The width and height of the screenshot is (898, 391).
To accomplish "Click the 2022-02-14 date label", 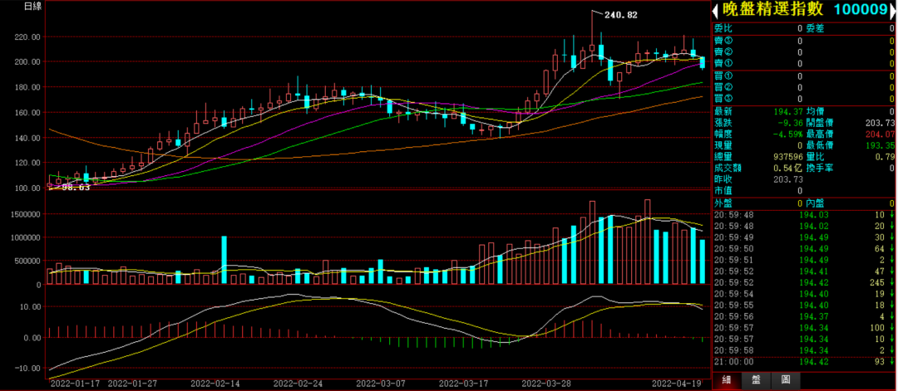I will [216, 384].
